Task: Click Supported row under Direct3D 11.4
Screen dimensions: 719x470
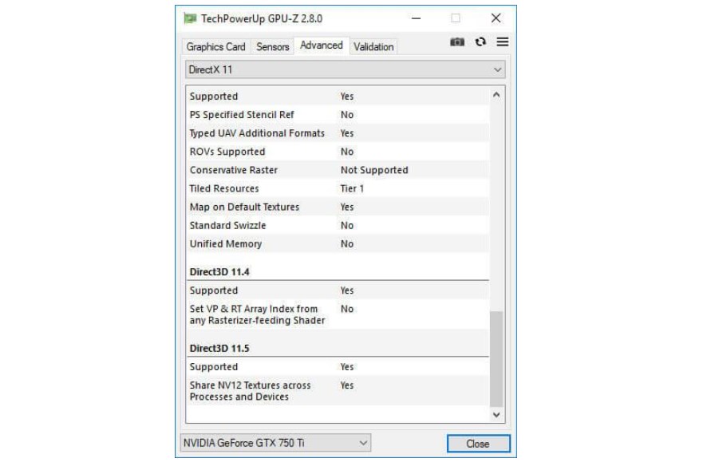Action: pos(338,290)
